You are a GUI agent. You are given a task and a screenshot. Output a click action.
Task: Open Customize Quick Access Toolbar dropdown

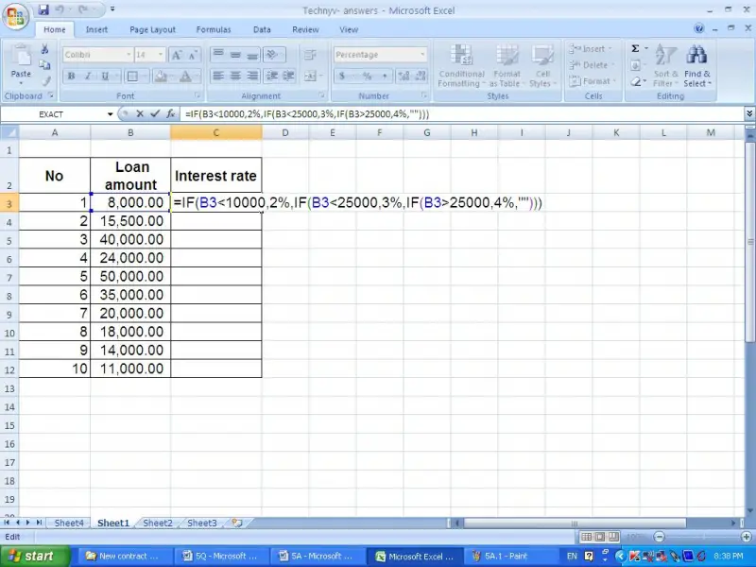point(112,9)
